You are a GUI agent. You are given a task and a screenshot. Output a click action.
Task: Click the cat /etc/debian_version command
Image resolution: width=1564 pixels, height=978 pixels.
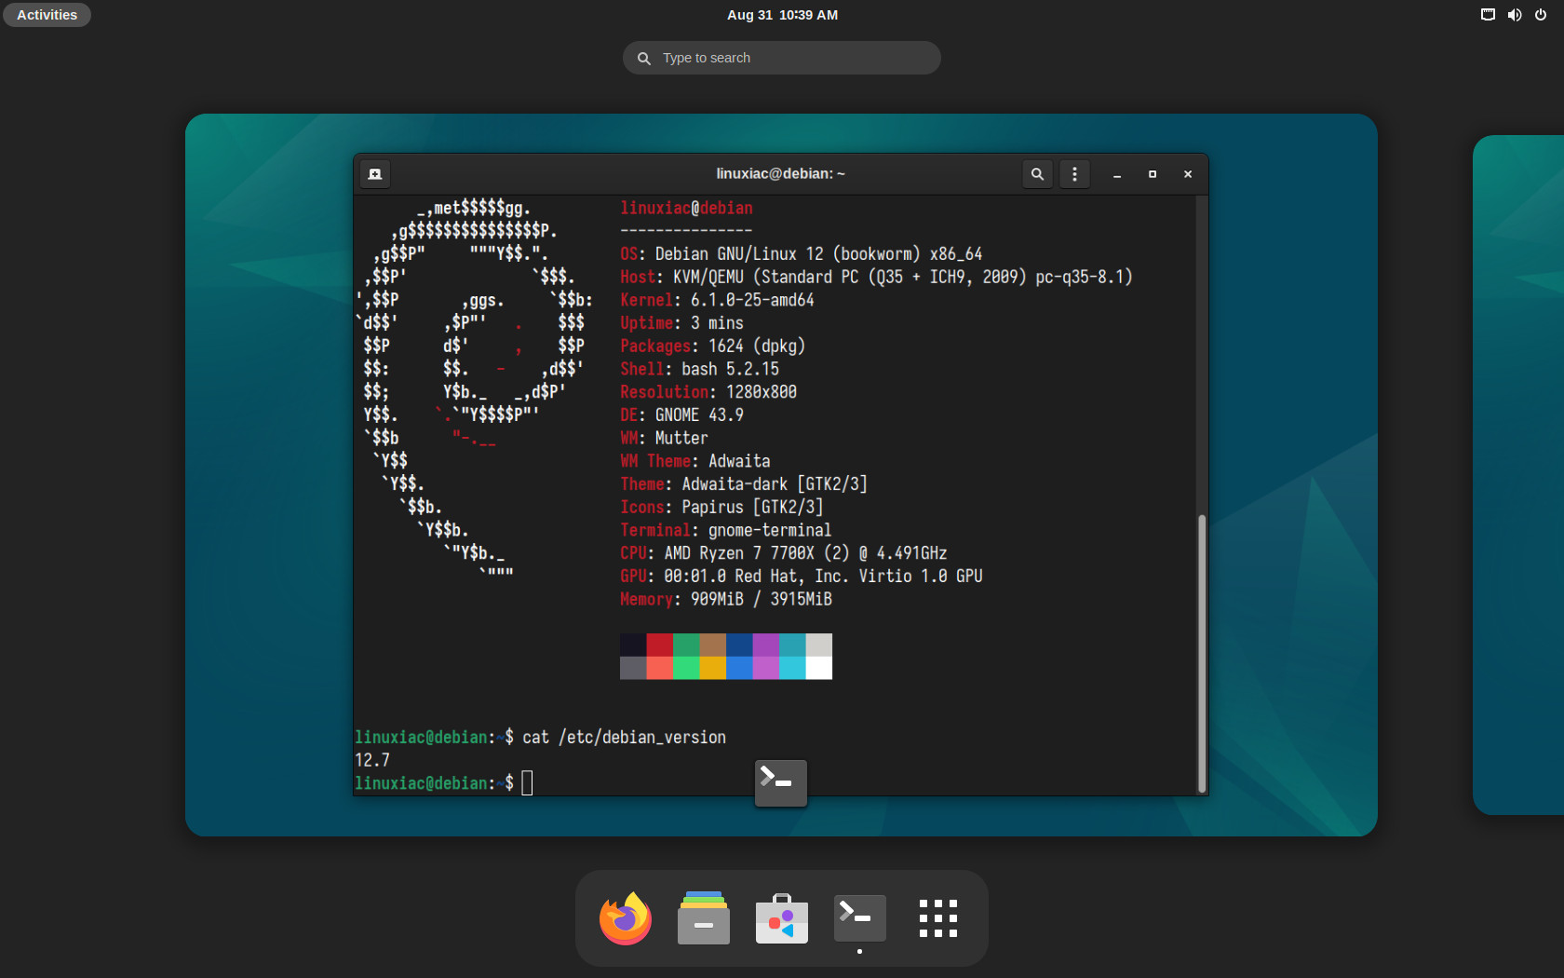[x=625, y=738]
